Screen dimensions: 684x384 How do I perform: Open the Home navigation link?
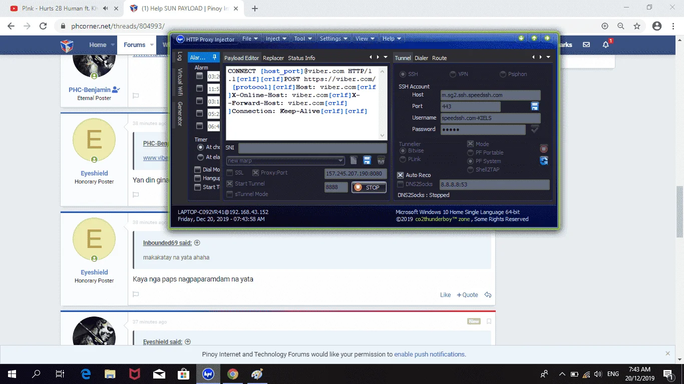(x=98, y=44)
